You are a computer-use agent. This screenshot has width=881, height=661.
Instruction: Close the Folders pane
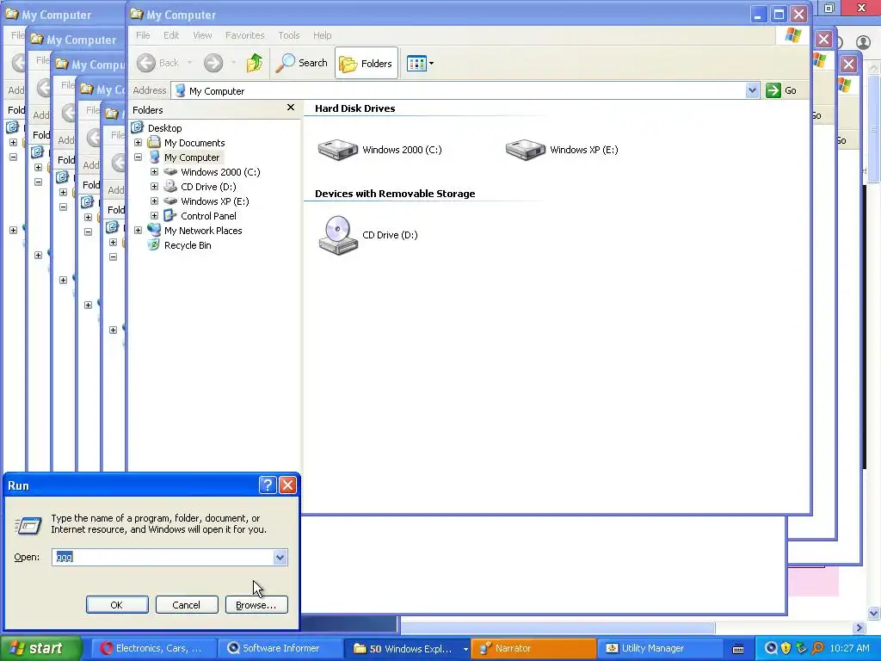(291, 108)
